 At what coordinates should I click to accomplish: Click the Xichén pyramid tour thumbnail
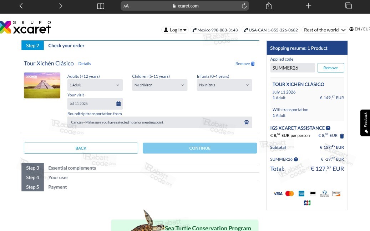42,85
